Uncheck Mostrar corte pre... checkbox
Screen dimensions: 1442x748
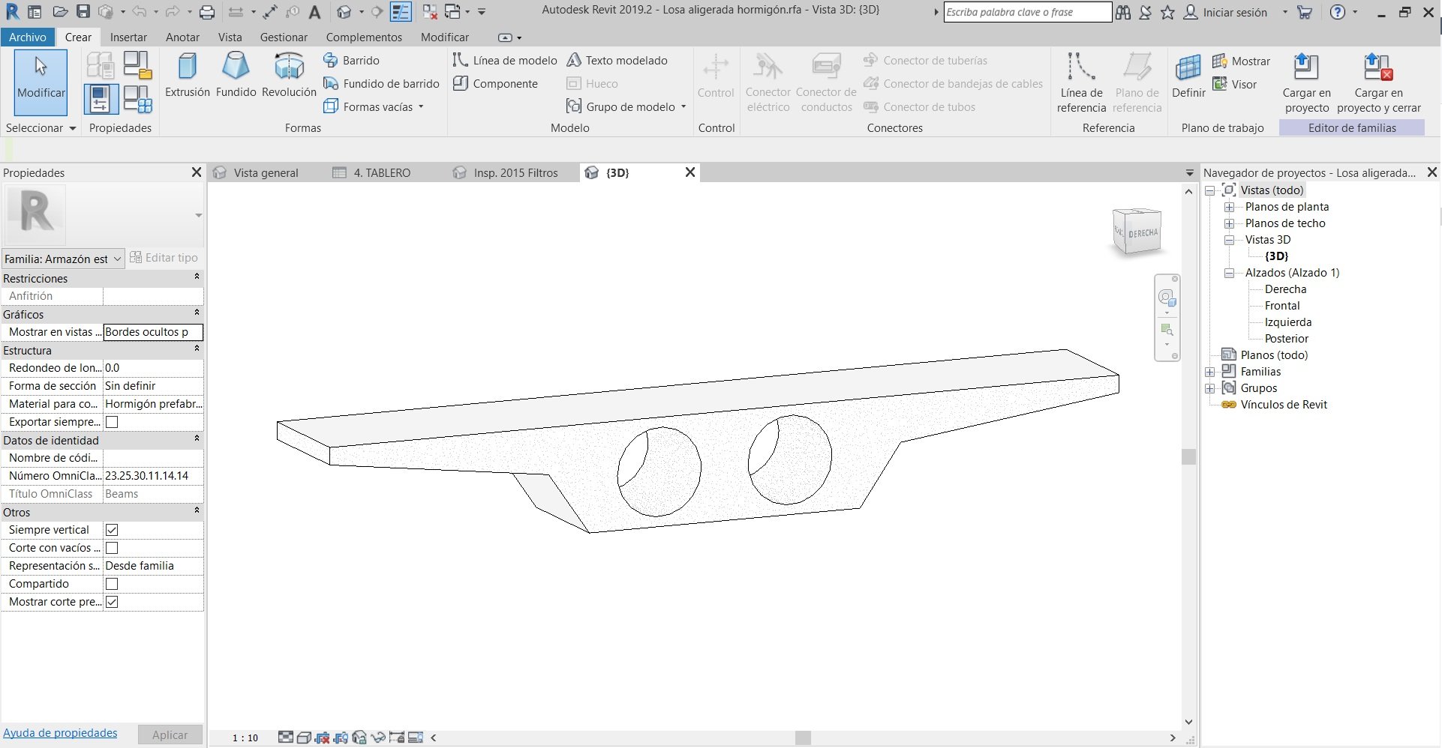coord(112,602)
